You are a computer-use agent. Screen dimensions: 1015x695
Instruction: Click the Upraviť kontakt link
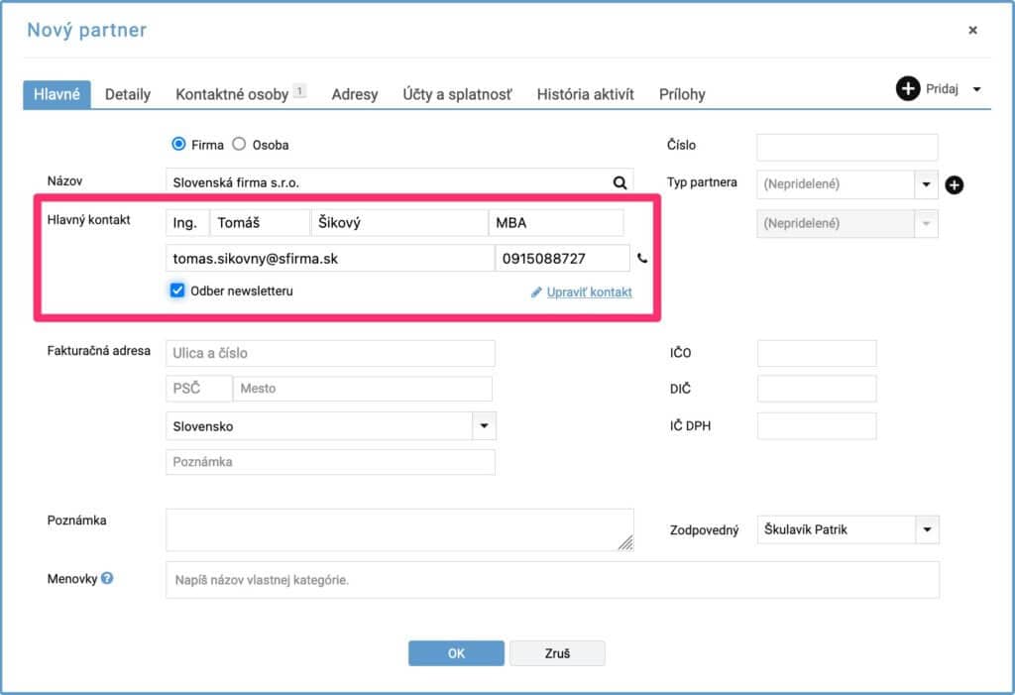tap(589, 292)
